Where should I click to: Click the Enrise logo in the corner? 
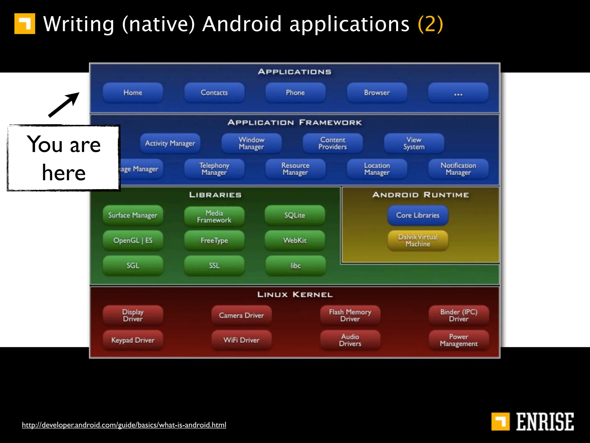coord(533,422)
